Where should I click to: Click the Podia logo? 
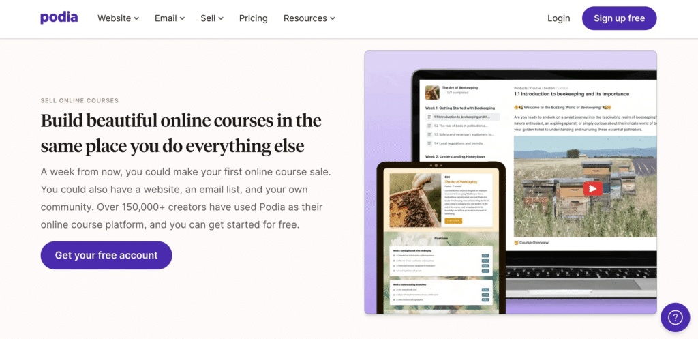59,18
